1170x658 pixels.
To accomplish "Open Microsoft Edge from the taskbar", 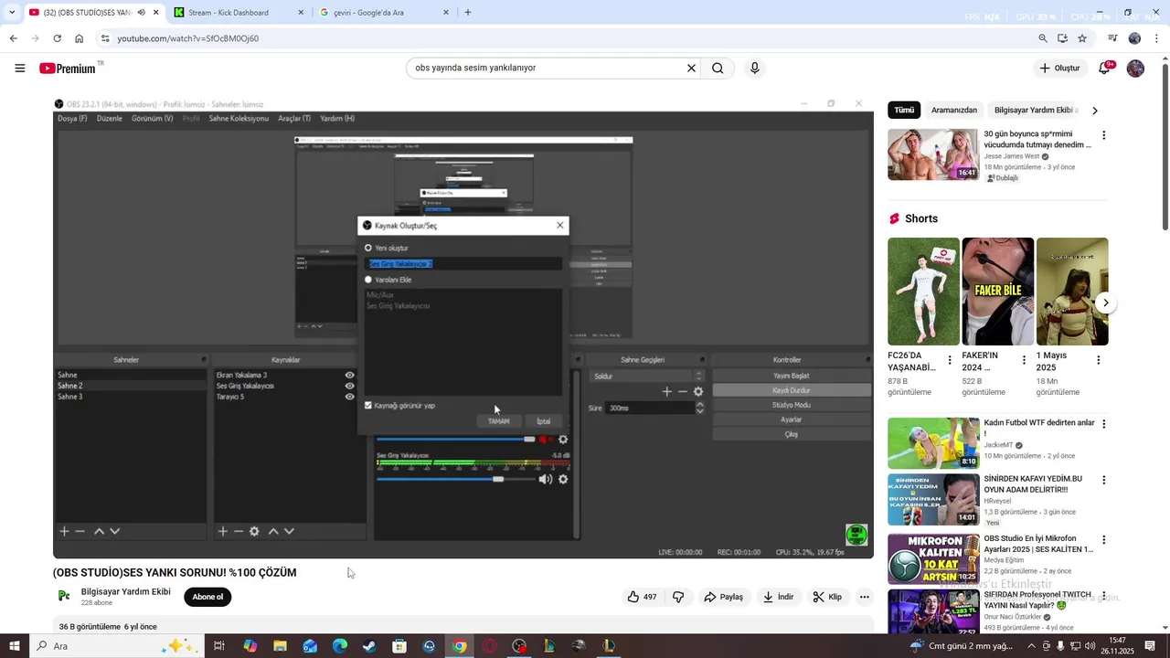I will click(340, 646).
